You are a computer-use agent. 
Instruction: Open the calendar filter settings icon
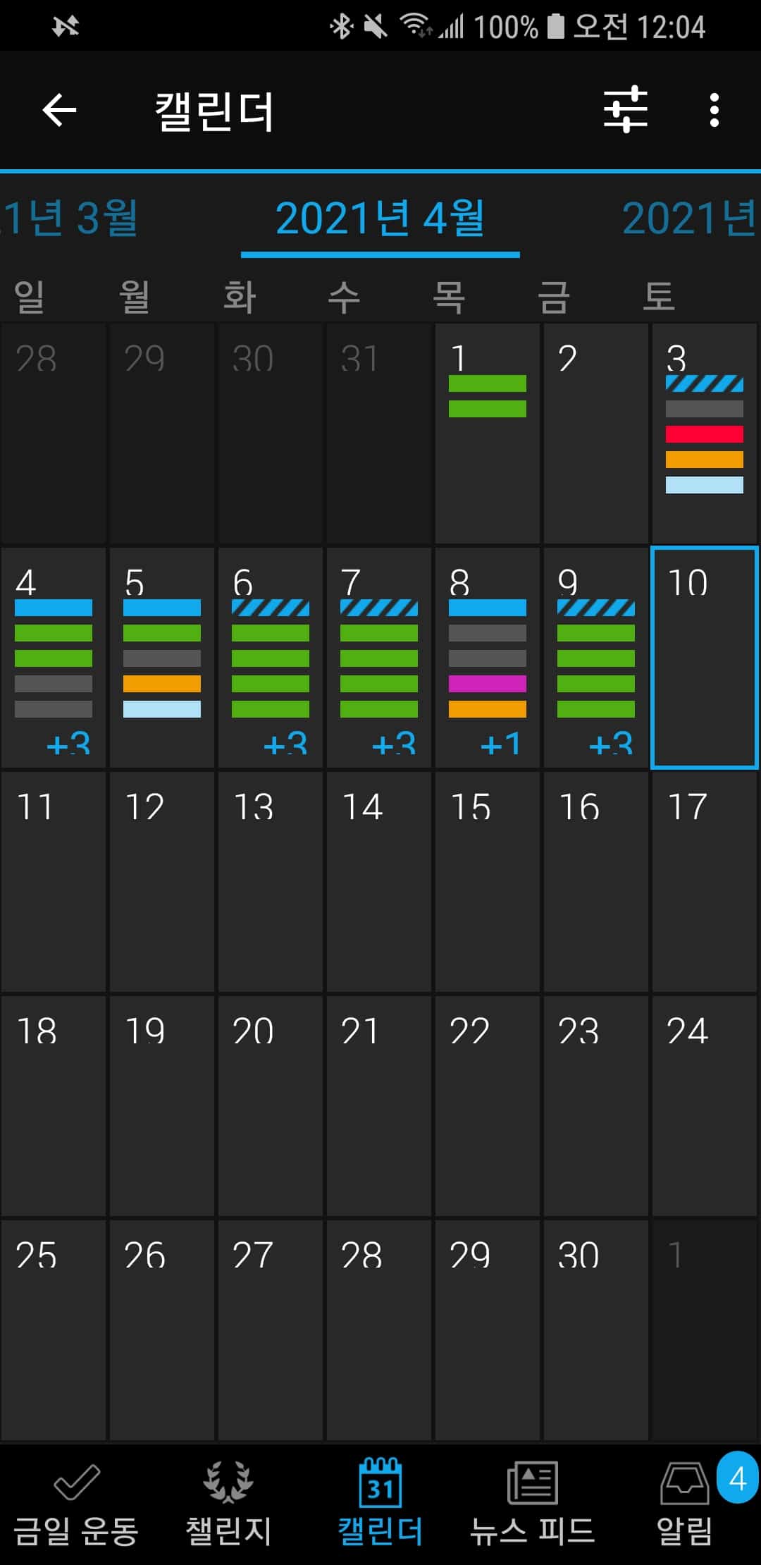point(625,110)
